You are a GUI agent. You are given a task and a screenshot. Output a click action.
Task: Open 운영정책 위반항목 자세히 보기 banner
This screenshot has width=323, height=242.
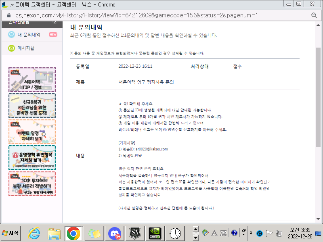pos(32,157)
